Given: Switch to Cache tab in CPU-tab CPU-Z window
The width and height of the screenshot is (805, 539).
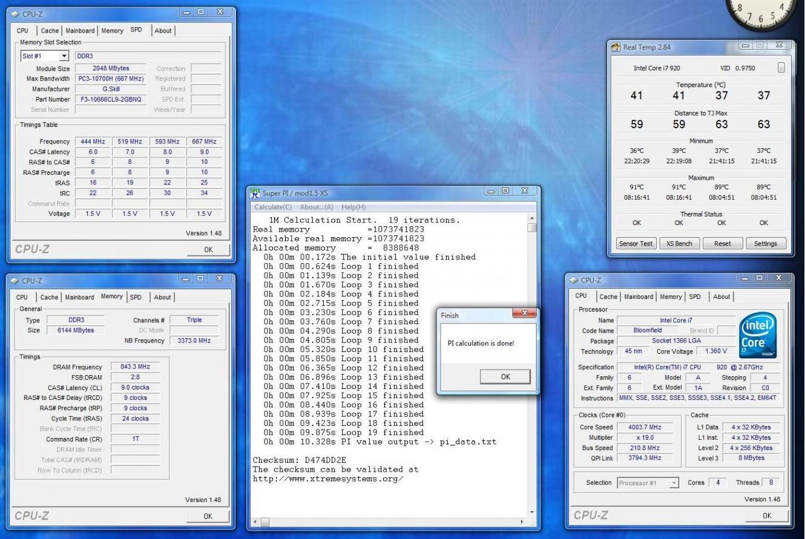Looking at the screenshot, I should click(608, 297).
